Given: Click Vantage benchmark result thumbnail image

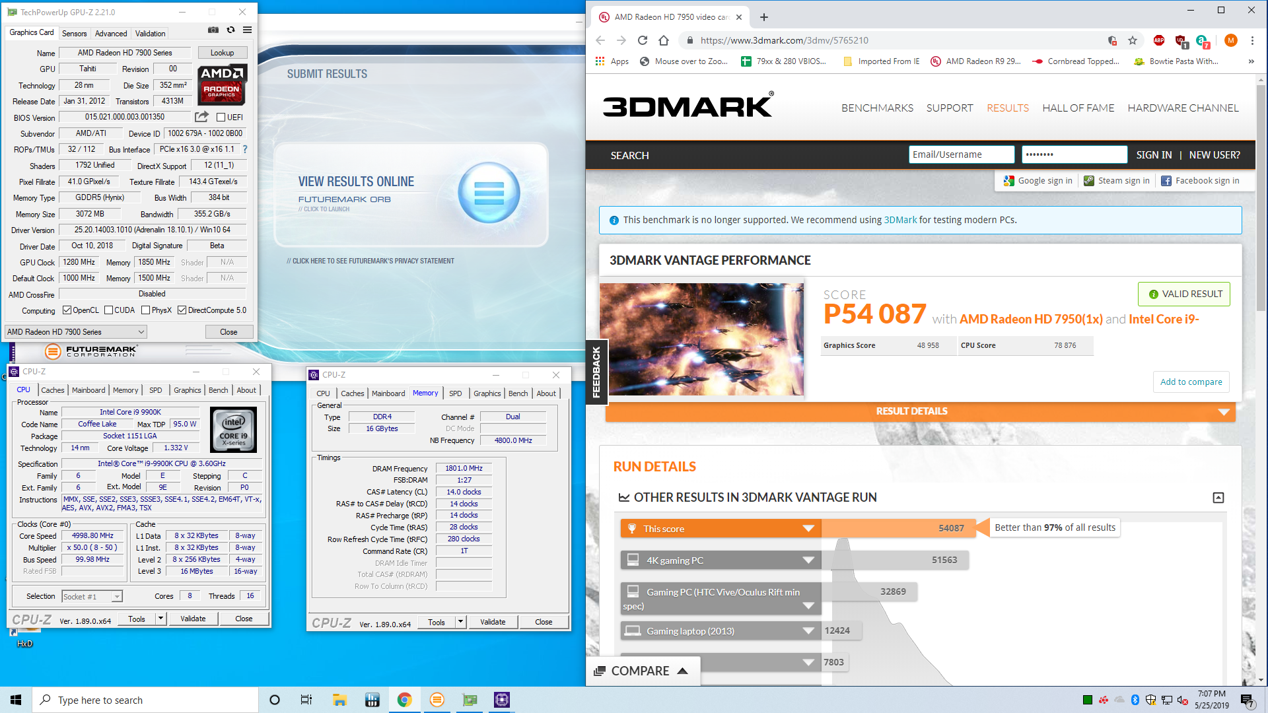Looking at the screenshot, I should [701, 339].
